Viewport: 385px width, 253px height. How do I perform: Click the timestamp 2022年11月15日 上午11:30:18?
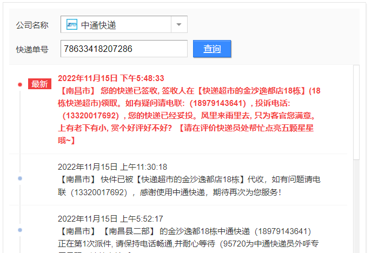112,167
